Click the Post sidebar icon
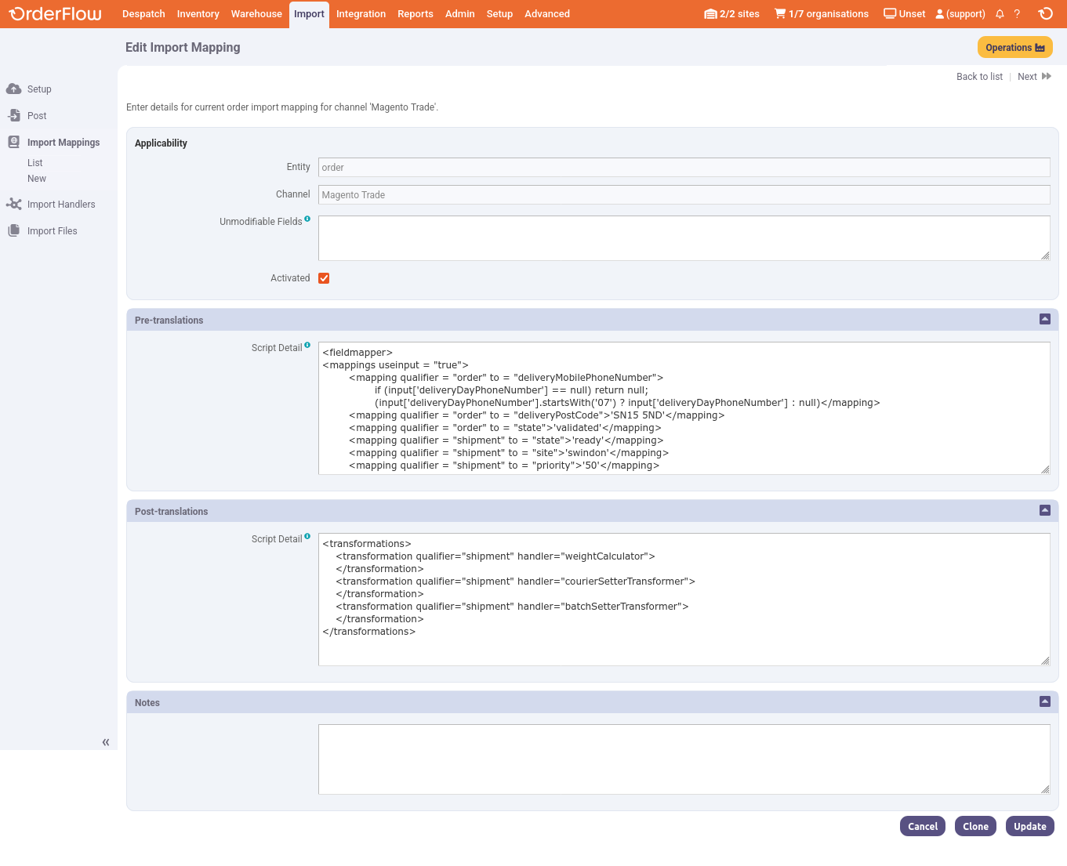Viewport: 1067px width, 866px height. tap(13, 116)
